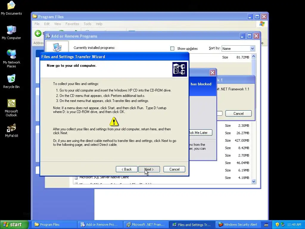Switch to Add or Remove Programs taskbar button
Image resolution: width=305 pixels, height=229 pixels.
[x=100, y=225]
